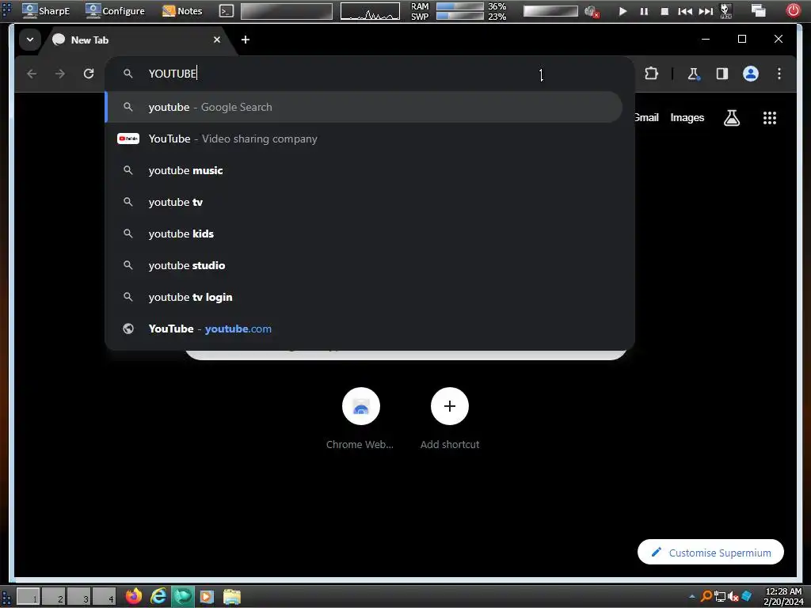Viewport: 811px width, 608px height.
Task: Click the pause media control button
Action: [x=644, y=11]
